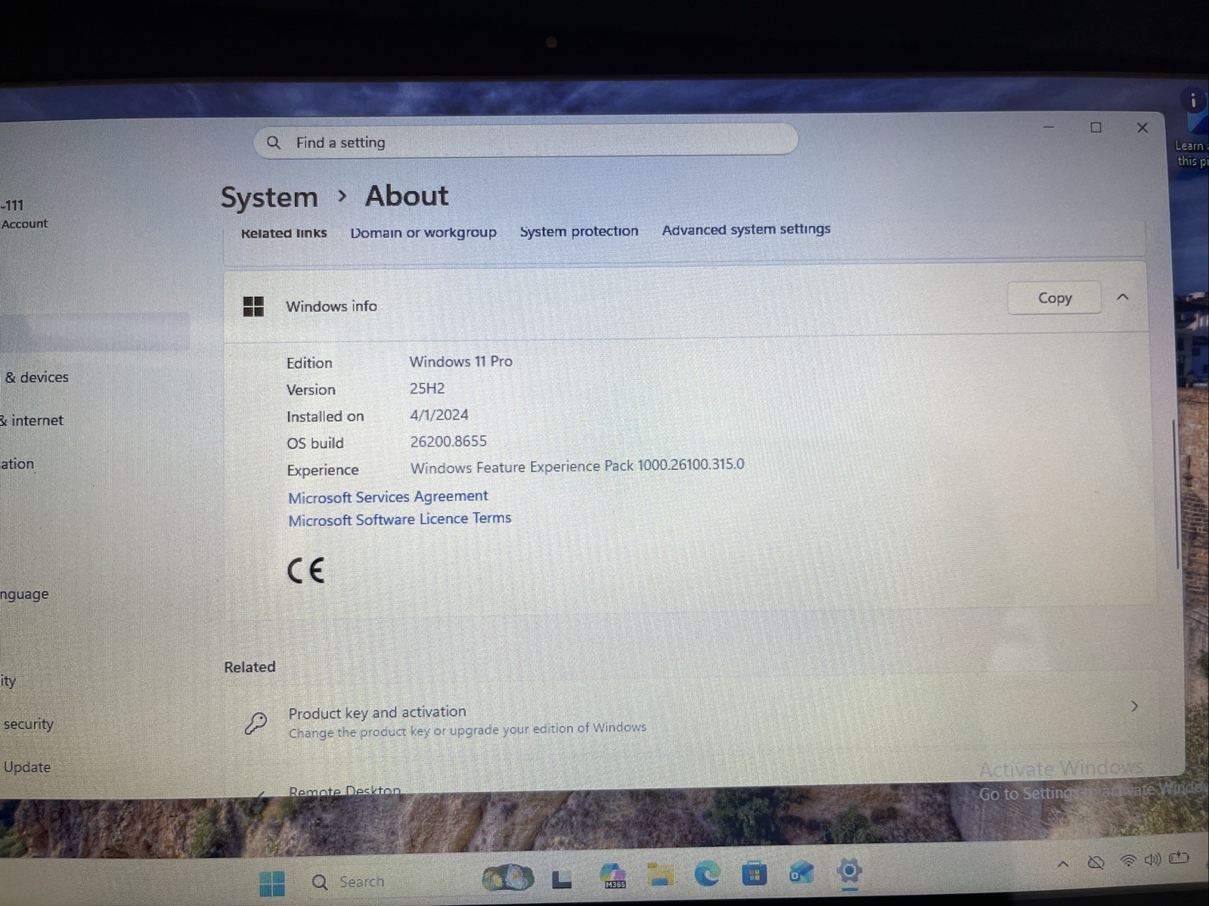Select the 'security' sidebar item
Viewport: 1209px width, 906px height.
point(29,724)
